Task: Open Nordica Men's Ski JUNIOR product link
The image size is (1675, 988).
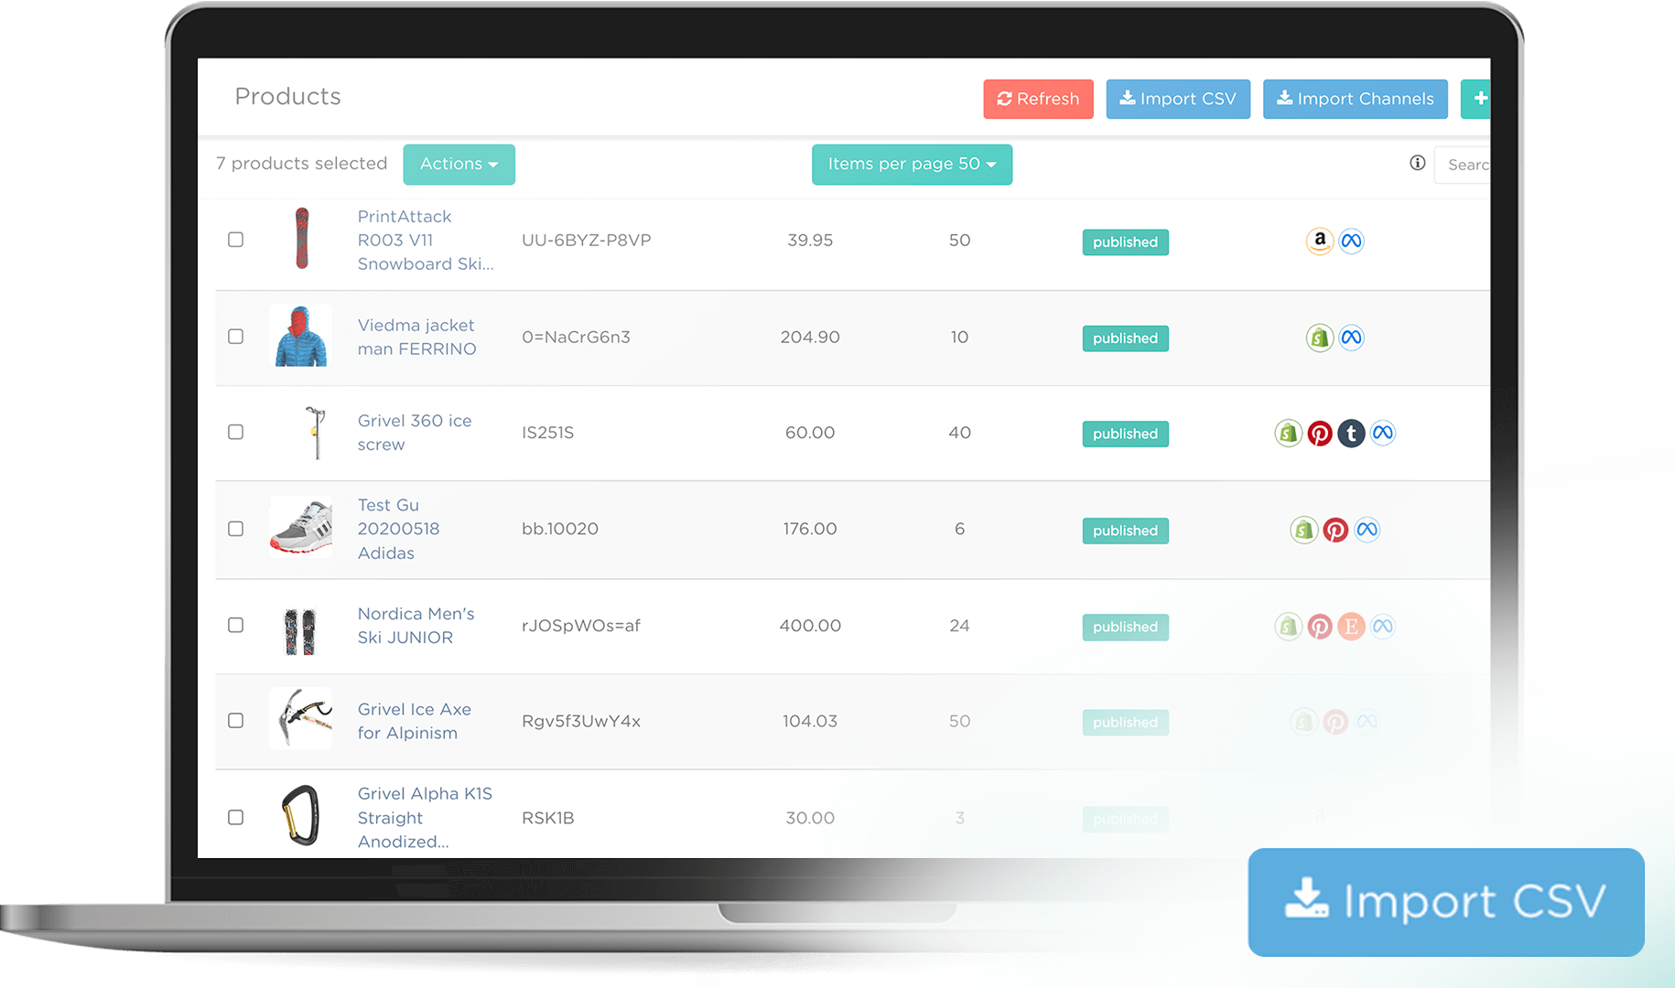Action: pos(416,626)
